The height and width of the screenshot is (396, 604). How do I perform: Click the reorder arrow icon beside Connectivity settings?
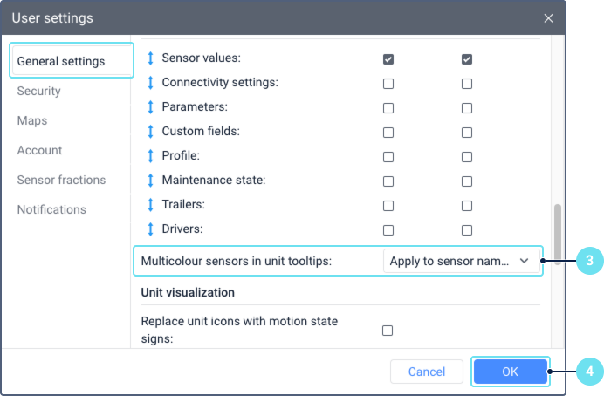(150, 83)
